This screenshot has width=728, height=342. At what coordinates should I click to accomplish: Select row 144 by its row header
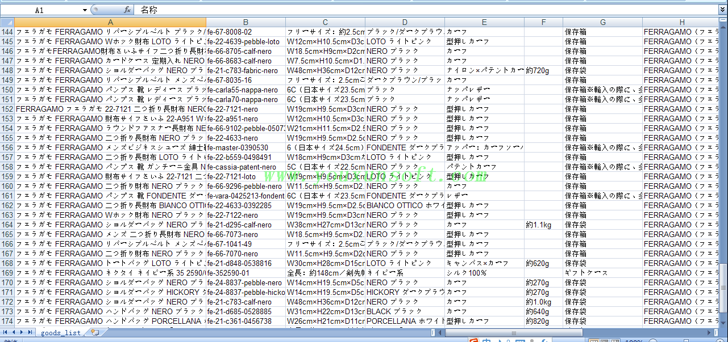click(7, 32)
